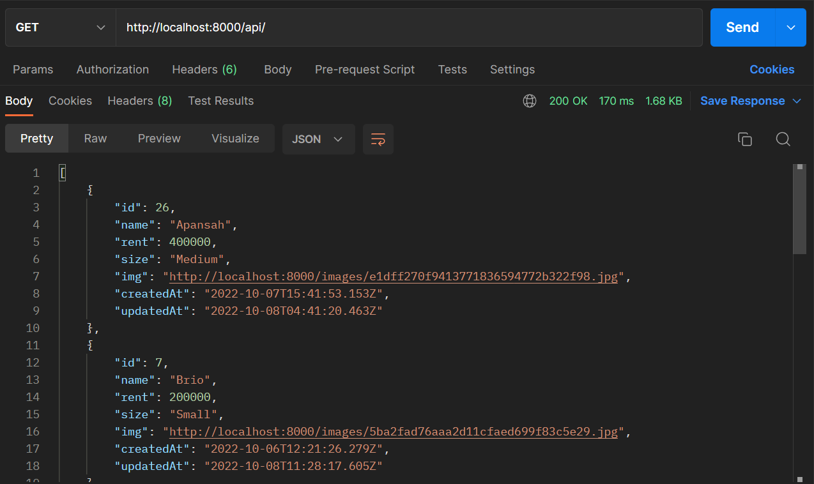
Task: Select the Visualize view
Action: 234,138
